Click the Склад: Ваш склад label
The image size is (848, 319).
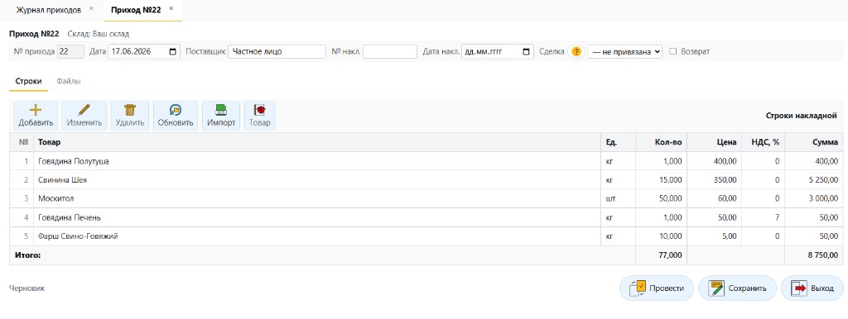tap(98, 34)
